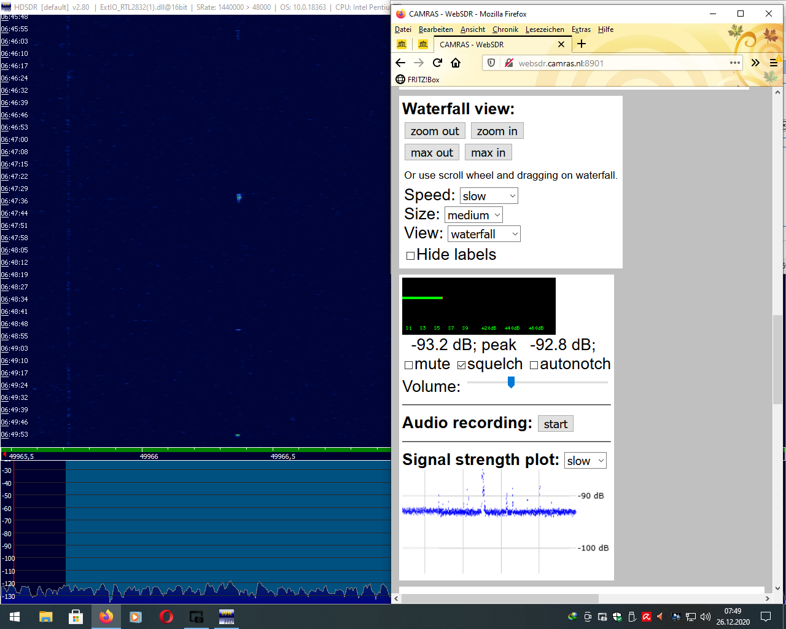Open the Extras menu

click(x=581, y=29)
